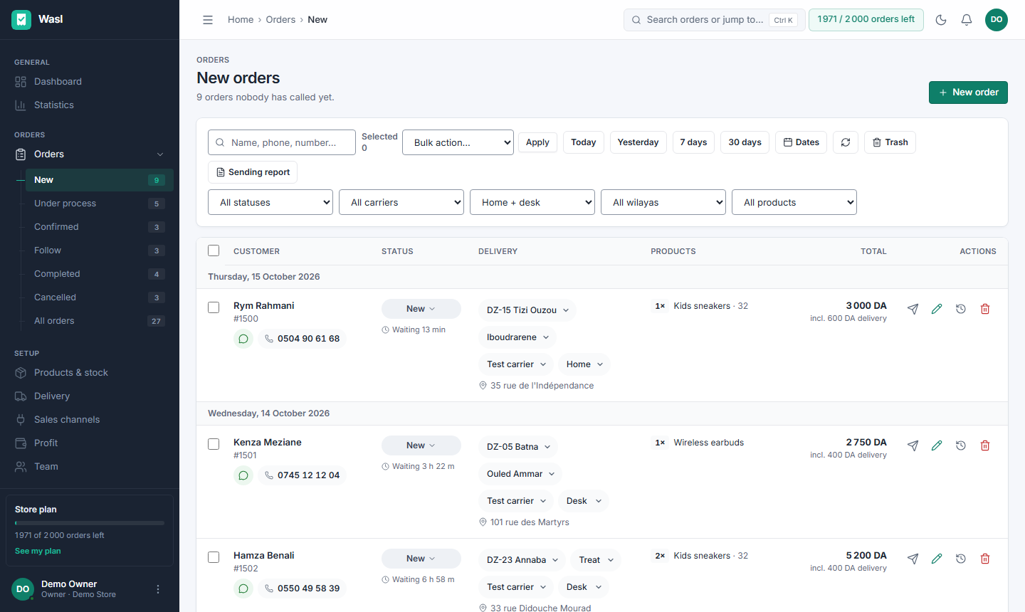Click Home in the breadcrumb
1025x612 pixels.
[x=241, y=20]
